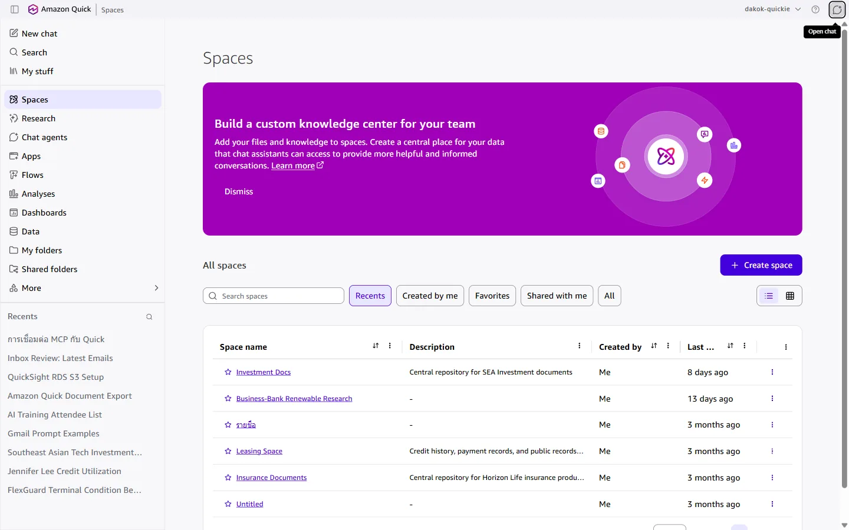This screenshot has height=530, width=849.
Task: Open row menu for Business-Bank Renewable Research
Action: tap(772, 399)
